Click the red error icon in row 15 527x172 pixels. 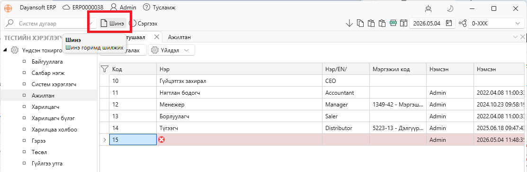[x=161, y=139]
